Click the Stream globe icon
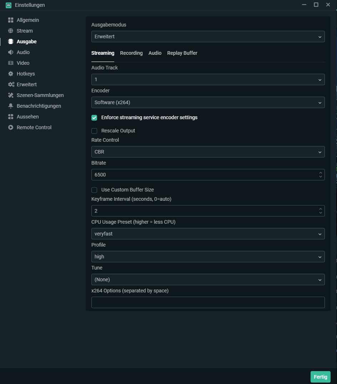Viewport: 337px width, 384px height. tap(11, 31)
